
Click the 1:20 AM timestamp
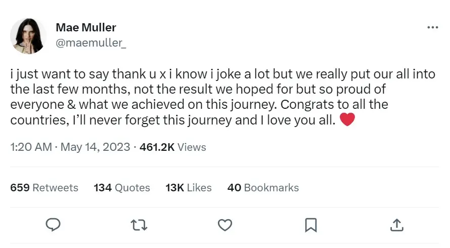click(x=31, y=147)
